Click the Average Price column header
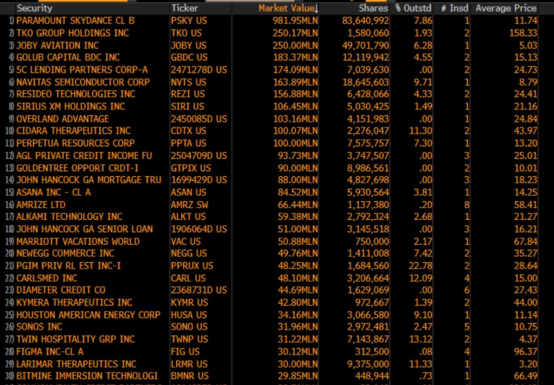The width and height of the screenshot is (554, 385). tap(506, 8)
